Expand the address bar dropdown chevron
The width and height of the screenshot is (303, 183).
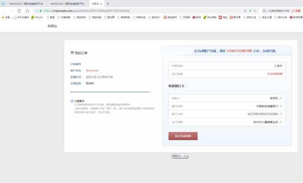(255, 11)
